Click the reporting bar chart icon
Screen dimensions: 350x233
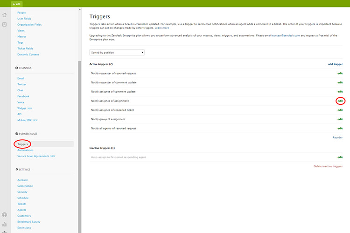(x=5, y=224)
